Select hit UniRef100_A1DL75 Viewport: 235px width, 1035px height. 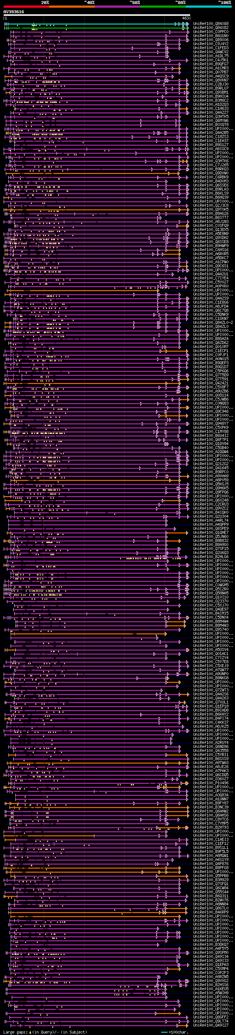(211, 56)
